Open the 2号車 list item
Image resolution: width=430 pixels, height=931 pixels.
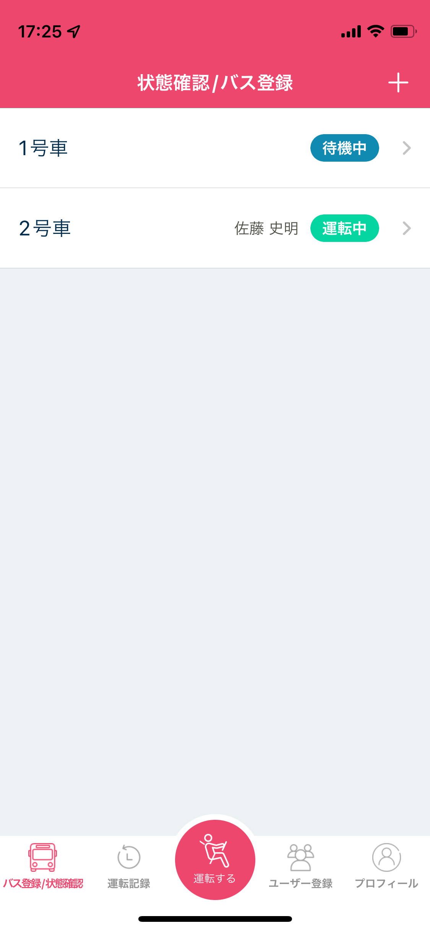click(x=215, y=228)
